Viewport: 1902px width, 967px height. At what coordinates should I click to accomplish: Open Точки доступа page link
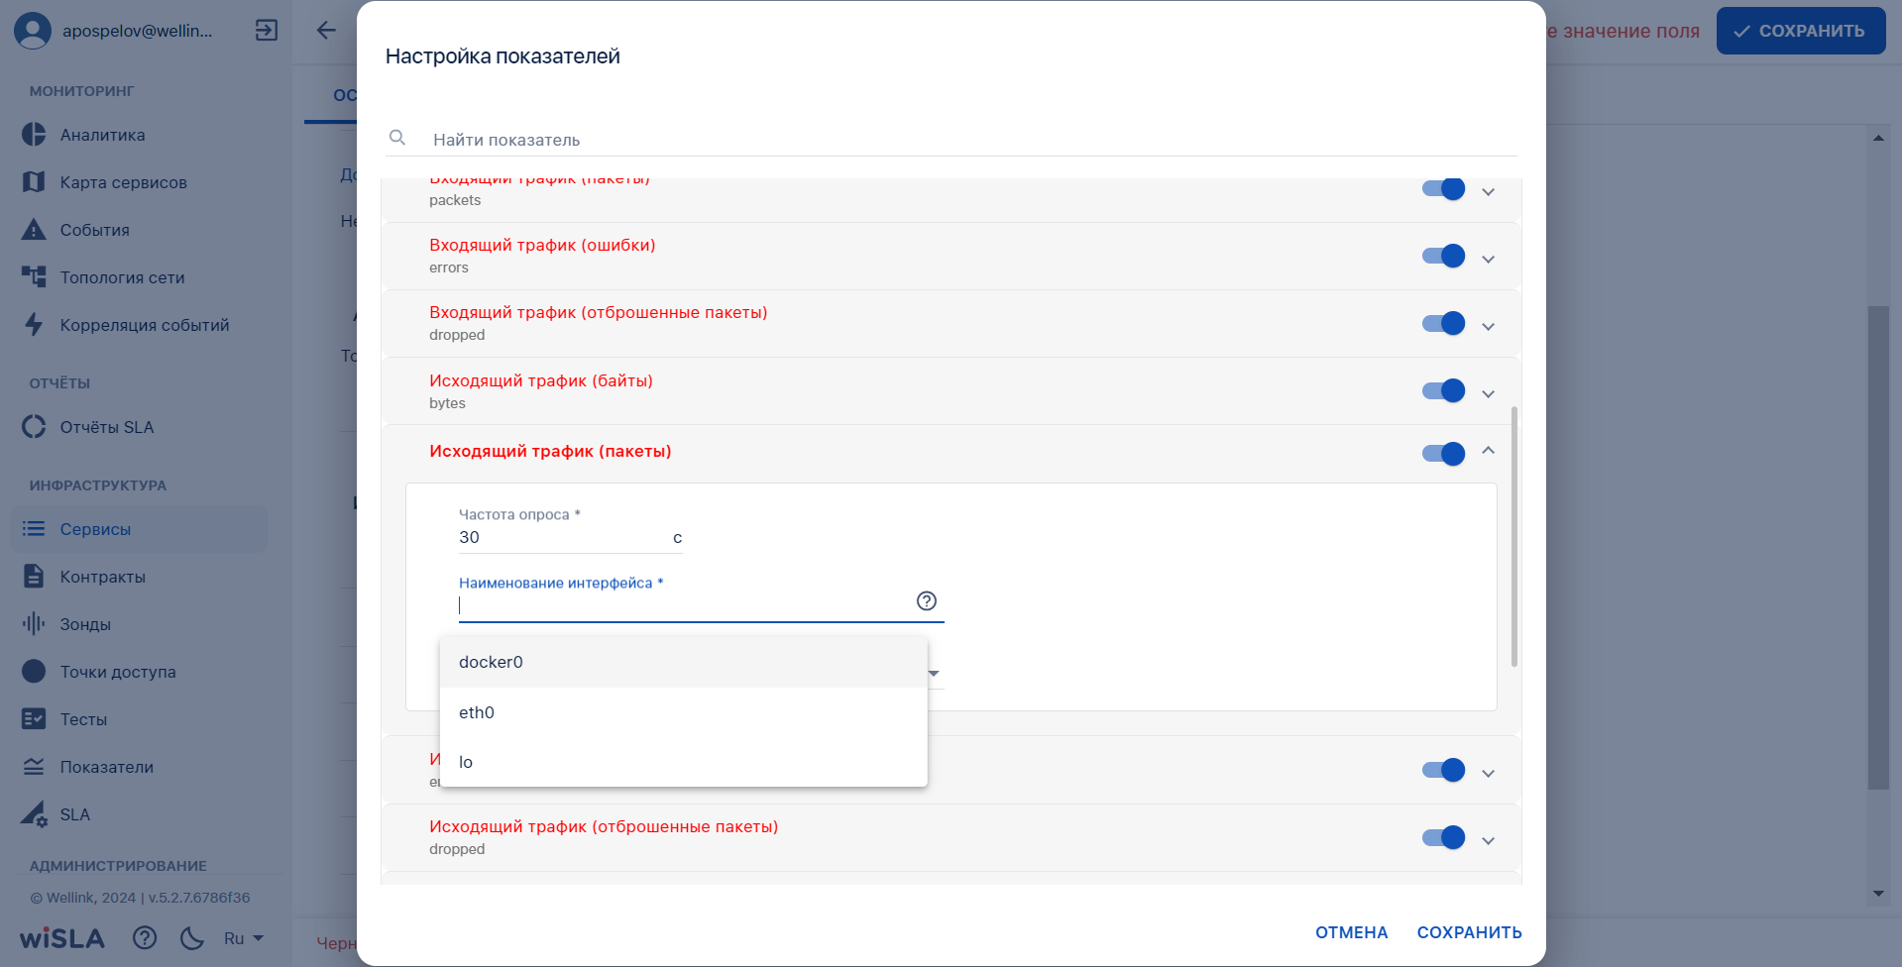139,672
